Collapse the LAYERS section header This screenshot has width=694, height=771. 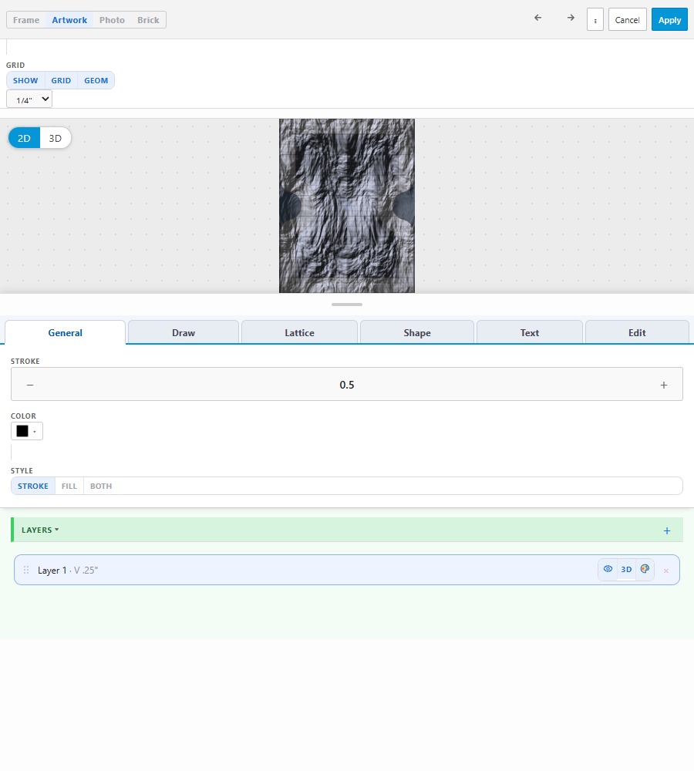(40, 530)
